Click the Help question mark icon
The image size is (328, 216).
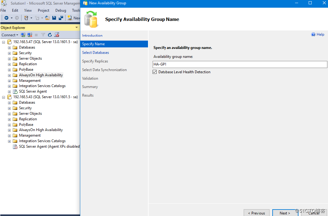tap(313, 34)
